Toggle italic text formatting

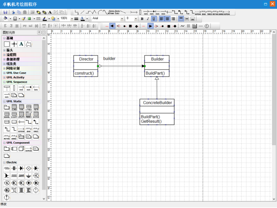(148, 19)
